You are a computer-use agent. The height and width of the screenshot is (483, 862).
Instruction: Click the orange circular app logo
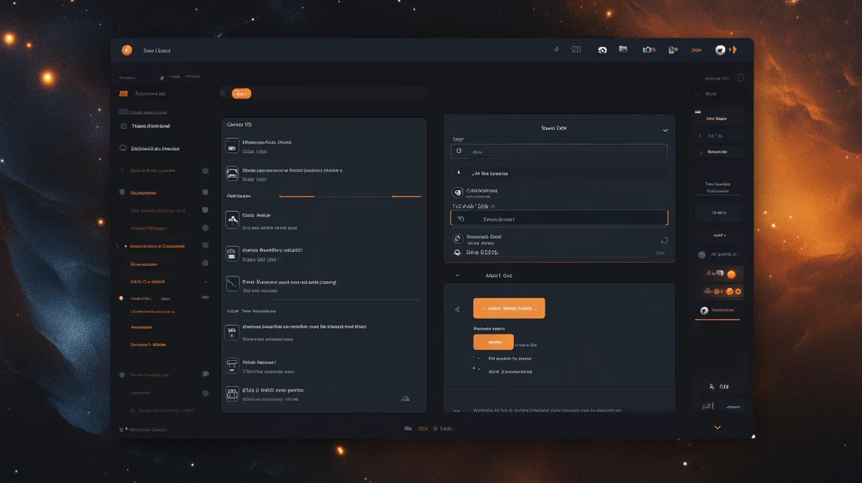(x=127, y=50)
